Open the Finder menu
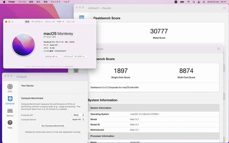 coord(12,2)
